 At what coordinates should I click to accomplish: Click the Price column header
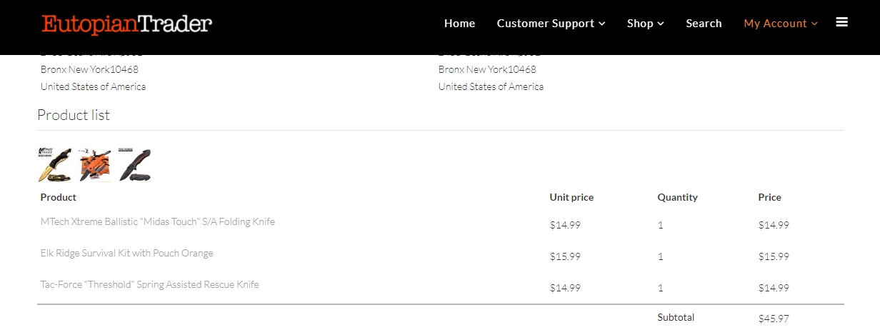(x=769, y=197)
